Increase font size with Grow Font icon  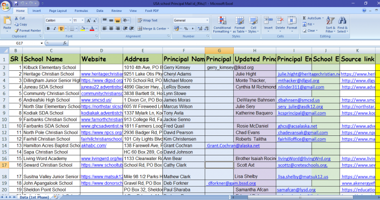[x=89, y=20]
